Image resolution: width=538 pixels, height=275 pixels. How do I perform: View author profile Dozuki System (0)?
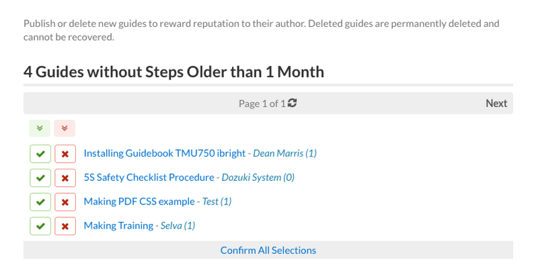click(258, 178)
